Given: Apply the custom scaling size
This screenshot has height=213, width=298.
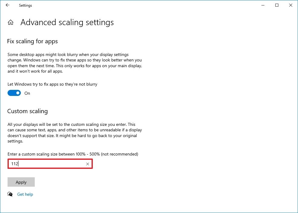Looking at the screenshot, I should point(21,182).
